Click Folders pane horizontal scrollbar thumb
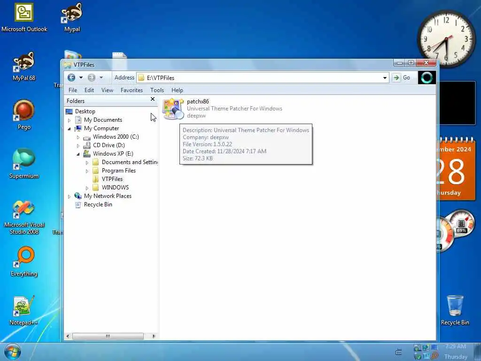 pos(108,336)
